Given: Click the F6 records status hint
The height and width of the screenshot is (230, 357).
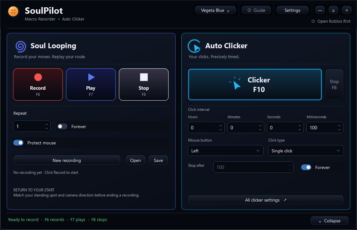Looking at the screenshot, I should pos(55,220).
